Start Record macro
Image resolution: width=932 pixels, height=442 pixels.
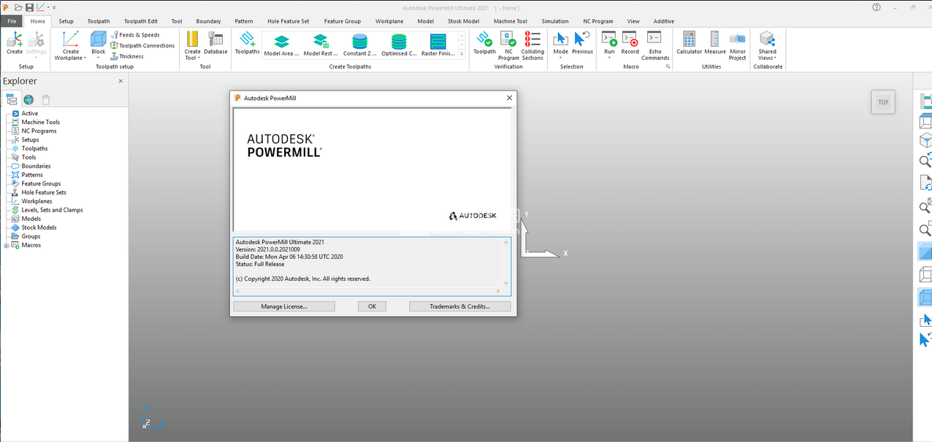(630, 43)
